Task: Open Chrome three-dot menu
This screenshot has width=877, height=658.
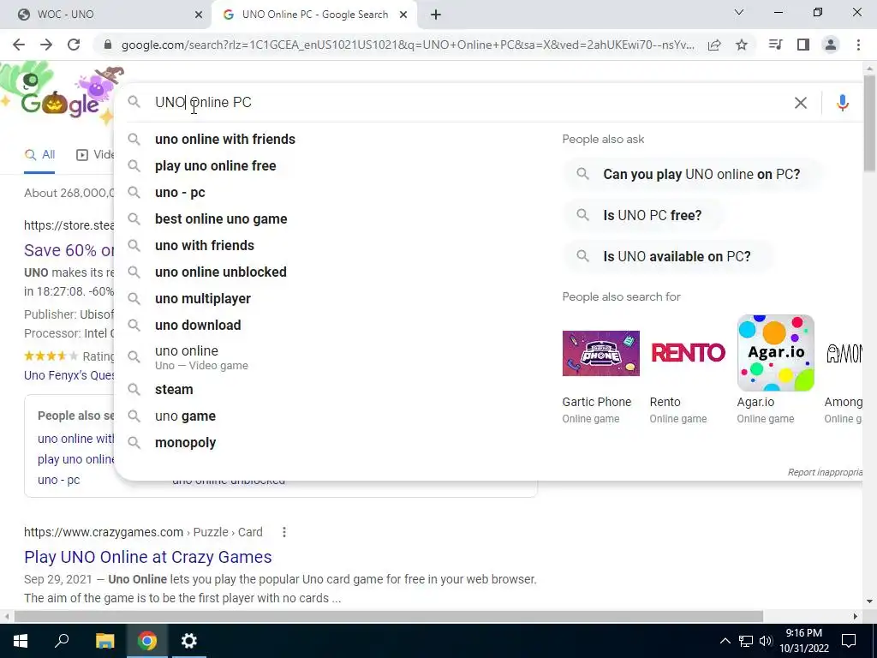Action: tap(858, 45)
